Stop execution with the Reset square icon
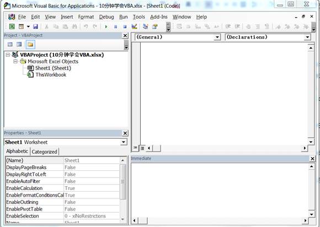Viewport: 320px width, 227px height. (x=125, y=26)
